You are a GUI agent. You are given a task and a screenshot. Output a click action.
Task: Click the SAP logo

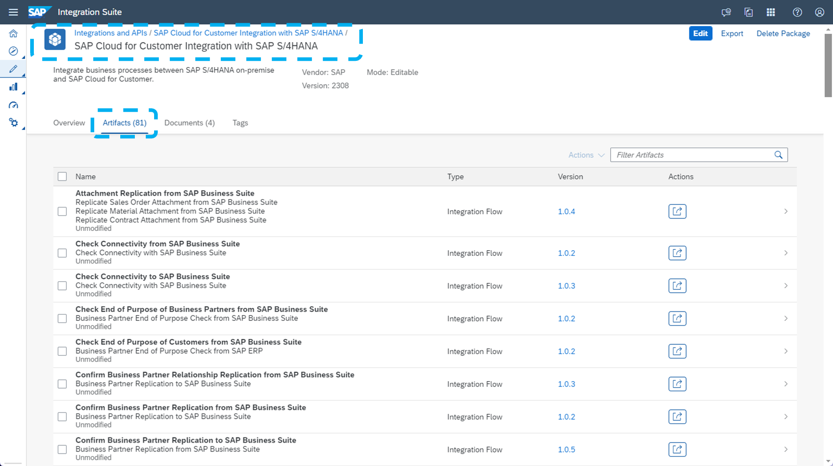point(40,12)
